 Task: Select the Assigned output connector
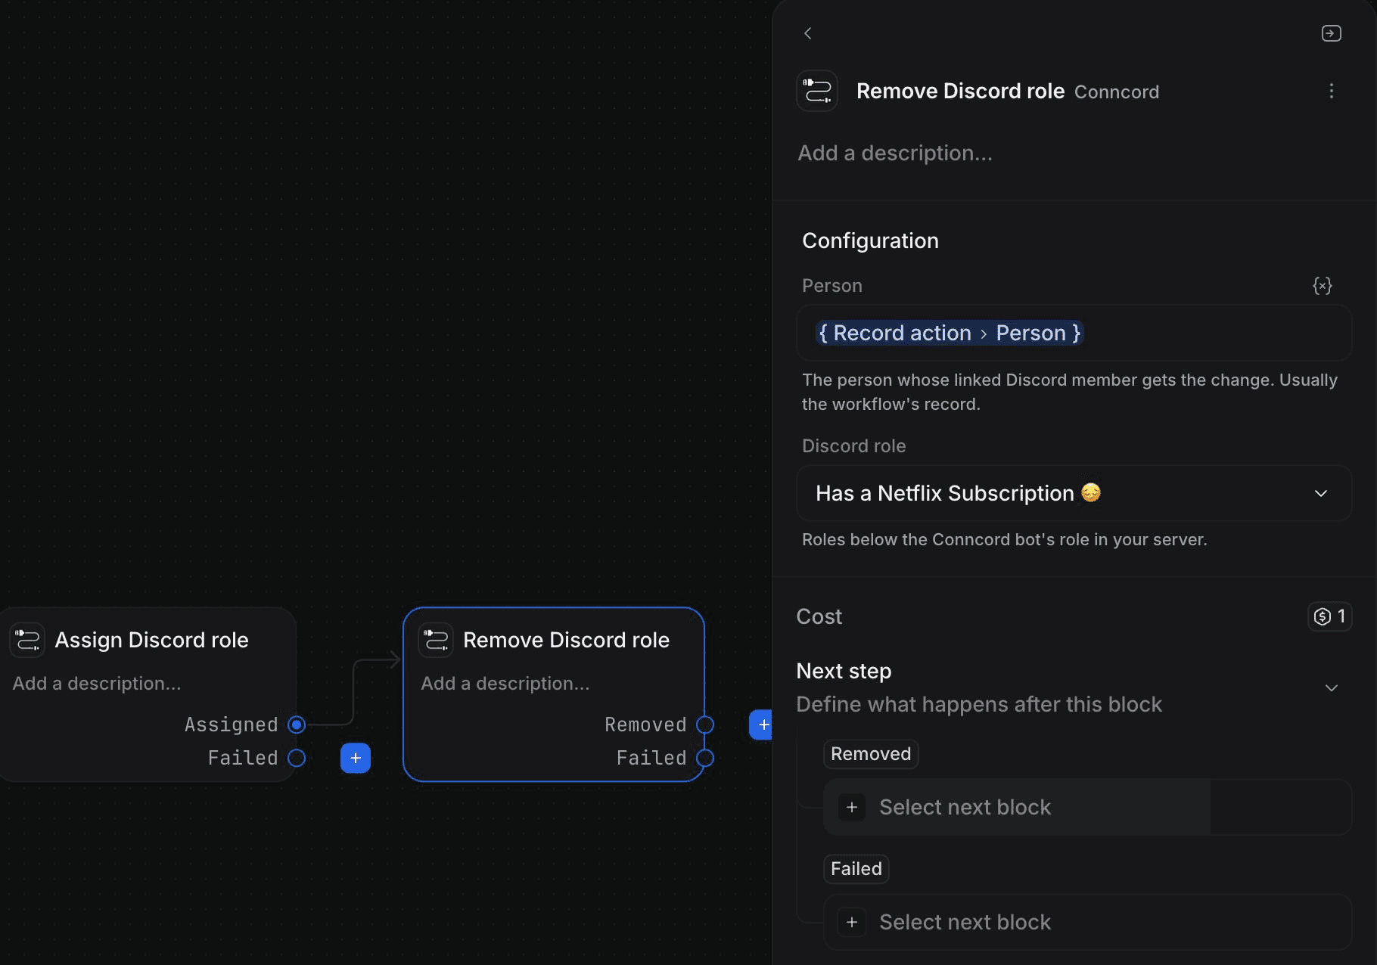pos(297,725)
